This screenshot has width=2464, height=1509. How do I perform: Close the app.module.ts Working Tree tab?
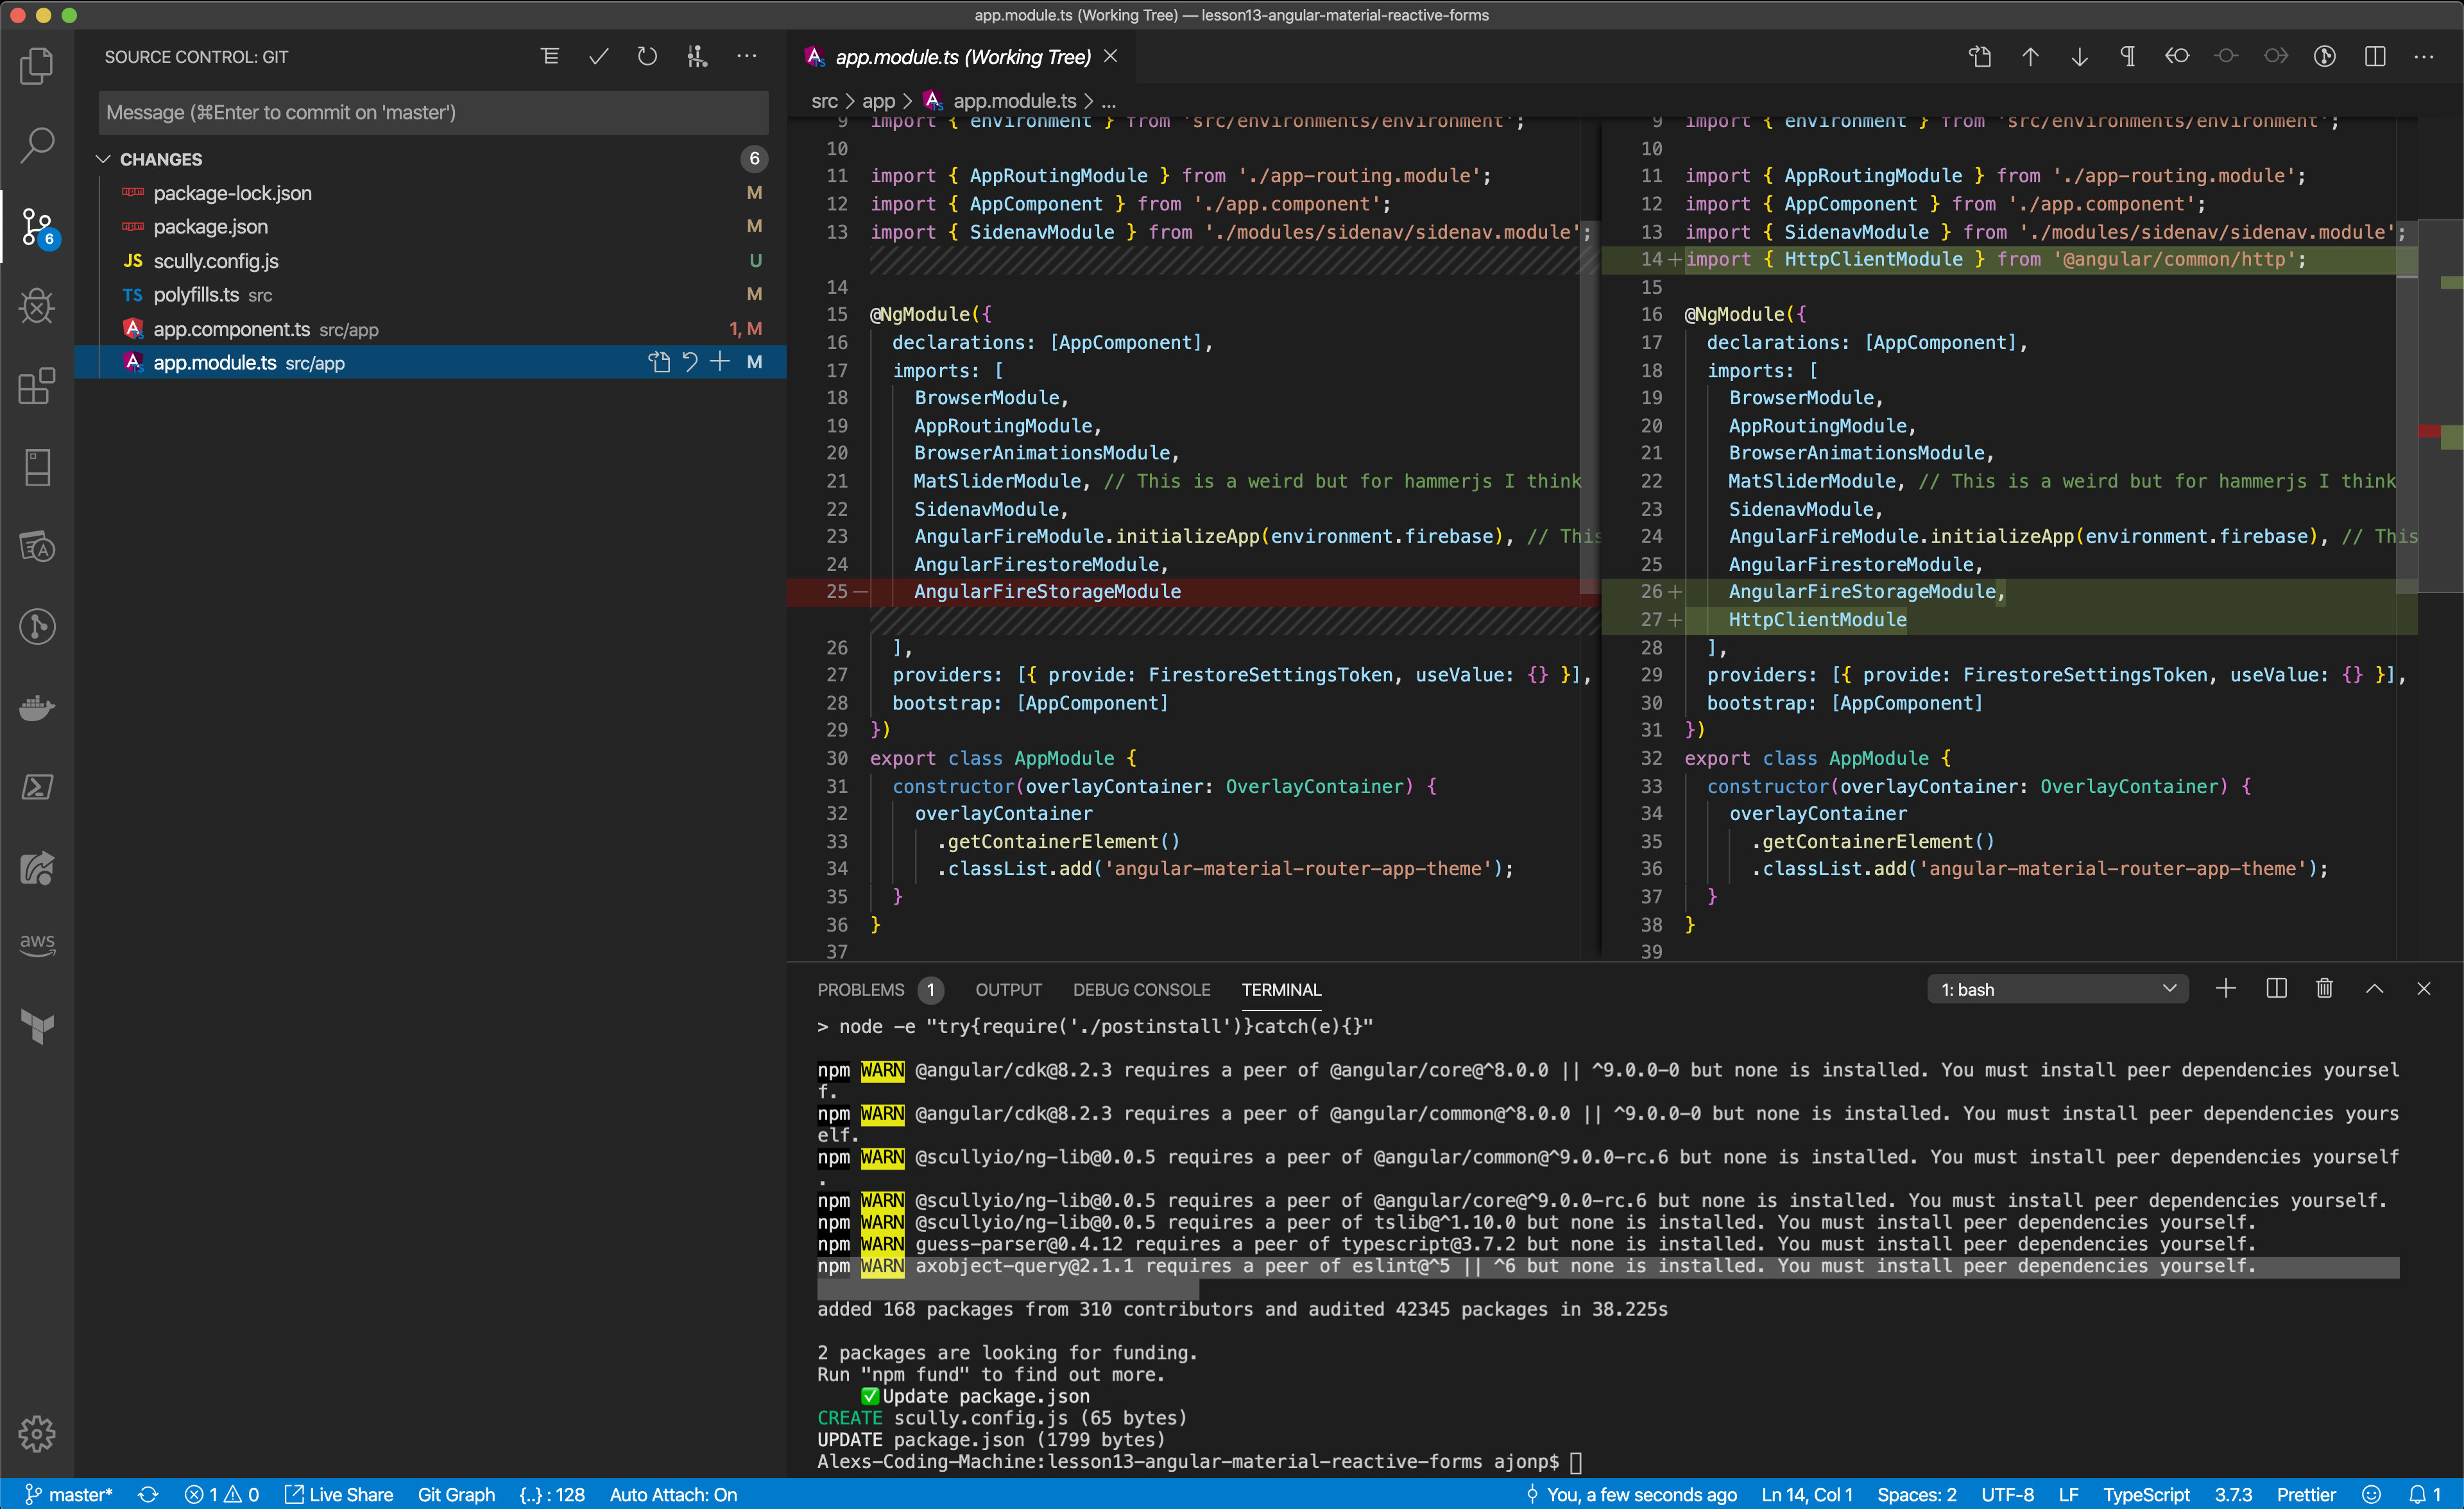(1110, 57)
